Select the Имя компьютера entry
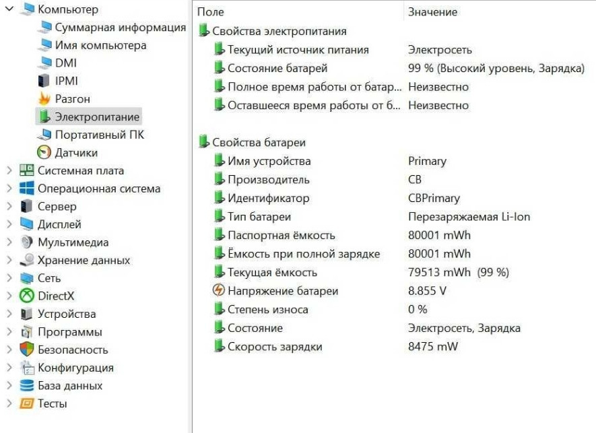Image resolution: width=596 pixels, height=433 pixels. coord(100,45)
